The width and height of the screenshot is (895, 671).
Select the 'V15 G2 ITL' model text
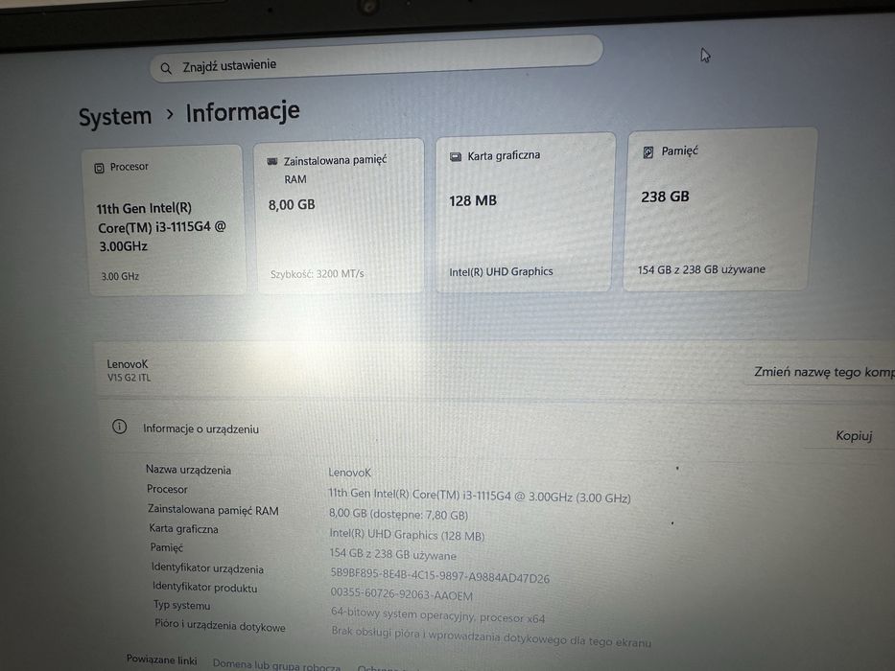point(129,378)
